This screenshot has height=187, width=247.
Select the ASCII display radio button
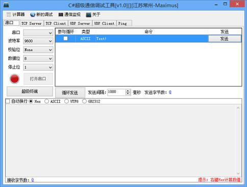point(46,101)
